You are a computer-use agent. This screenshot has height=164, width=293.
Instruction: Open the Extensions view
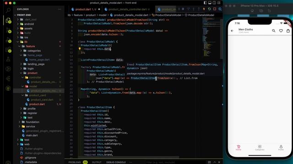point(8,50)
